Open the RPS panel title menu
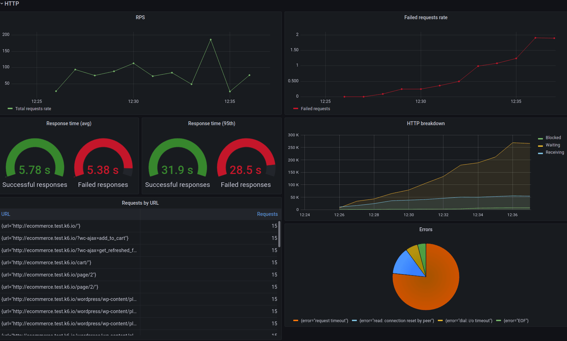The width and height of the screenshot is (567, 341). tap(140, 17)
